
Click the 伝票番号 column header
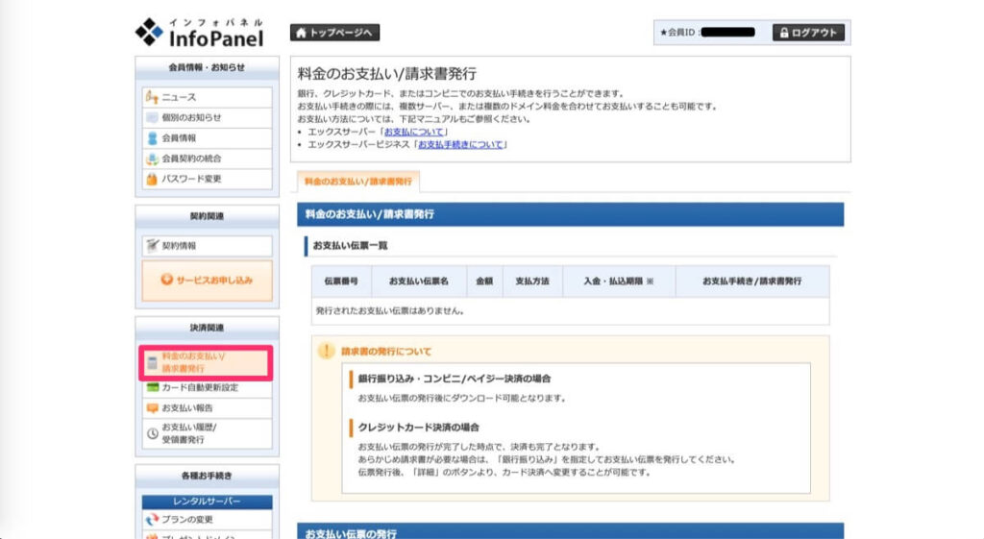tap(341, 282)
